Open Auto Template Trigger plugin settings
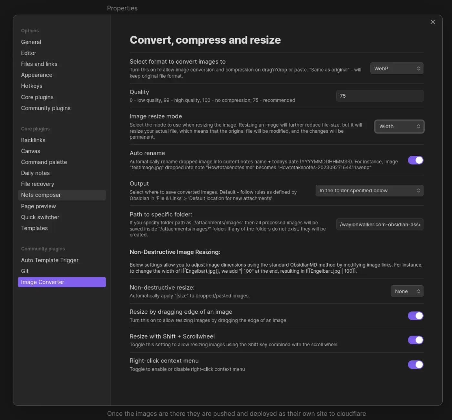Screen dimensions: 452x420 tap(50, 260)
